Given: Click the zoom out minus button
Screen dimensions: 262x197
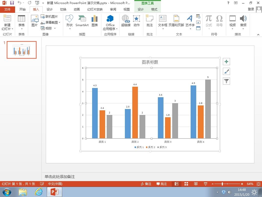Looking at the screenshot, I should click(x=213, y=184).
